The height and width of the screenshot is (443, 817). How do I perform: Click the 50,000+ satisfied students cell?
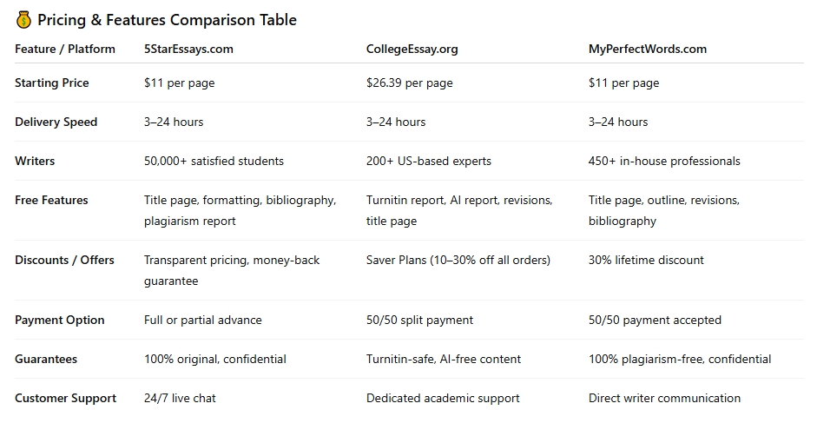[214, 162]
